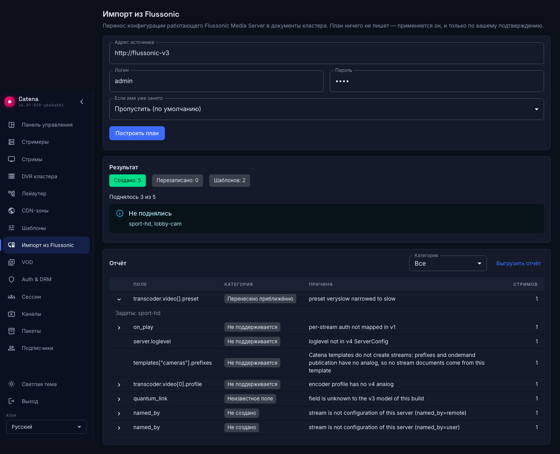The width and height of the screenshot is (560, 454).
Task: Click the Стримеры server icon
Action: point(12,142)
